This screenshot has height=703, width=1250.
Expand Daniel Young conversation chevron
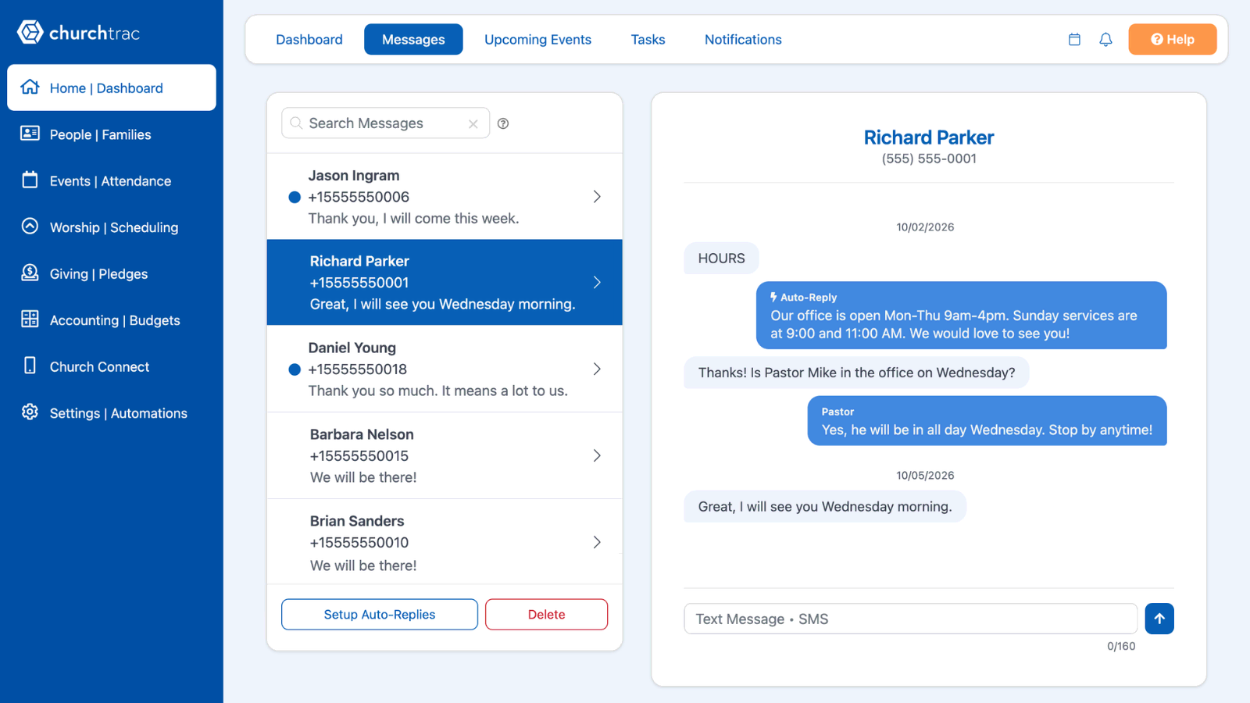coord(597,369)
